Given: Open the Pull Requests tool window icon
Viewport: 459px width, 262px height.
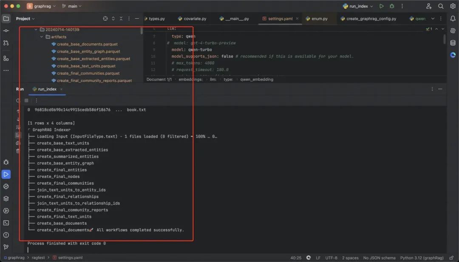Looking at the screenshot, I should point(6,43).
